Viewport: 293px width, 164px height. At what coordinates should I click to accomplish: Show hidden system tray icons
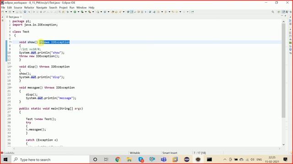coord(225,159)
